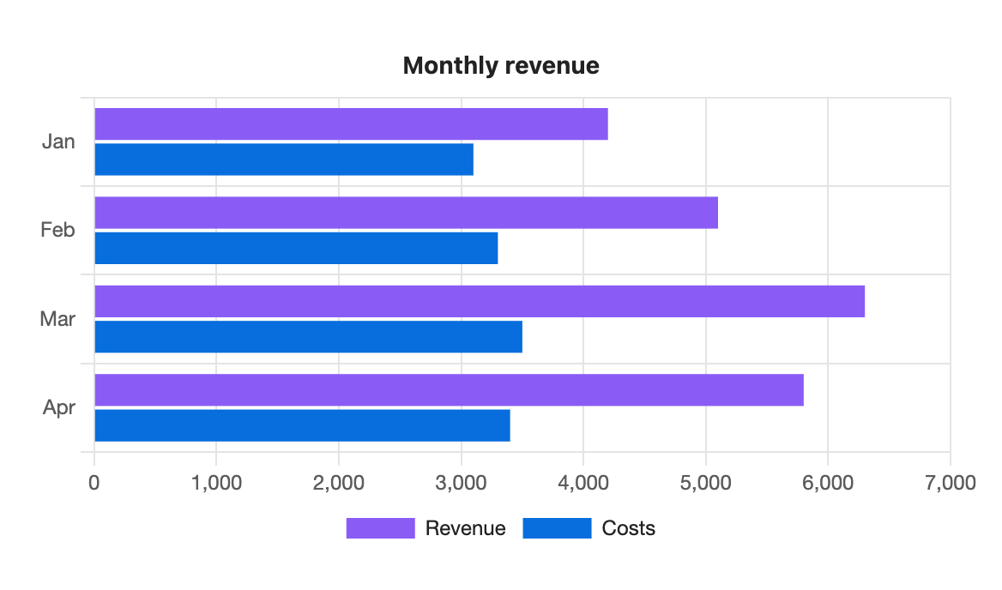Screen dimensions: 1002x590
Task: Click the 3,000 axis tick label
Action: pos(461,483)
